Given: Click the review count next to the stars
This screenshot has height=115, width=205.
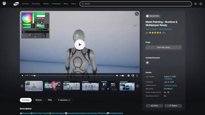Looking at the screenshot, I should tap(164, 33).
